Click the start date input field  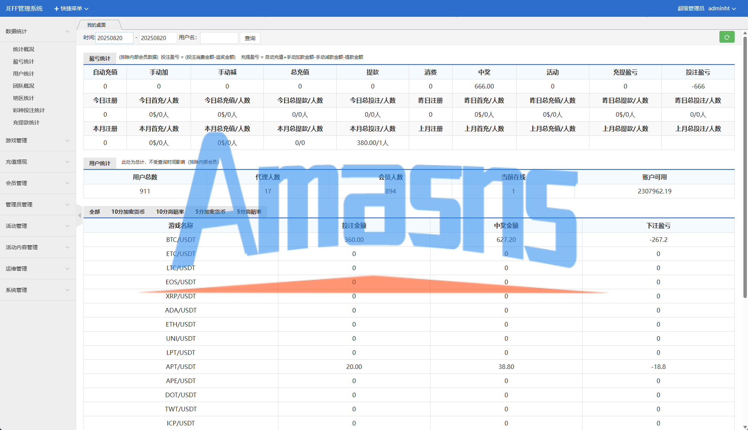click(x=114, y=38)
